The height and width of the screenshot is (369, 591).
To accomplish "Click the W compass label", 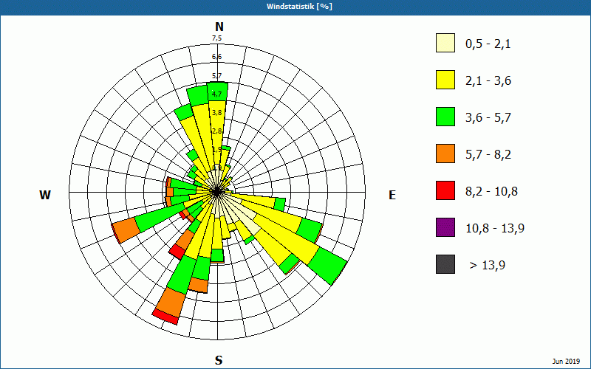I will click(x=45, y=195).
